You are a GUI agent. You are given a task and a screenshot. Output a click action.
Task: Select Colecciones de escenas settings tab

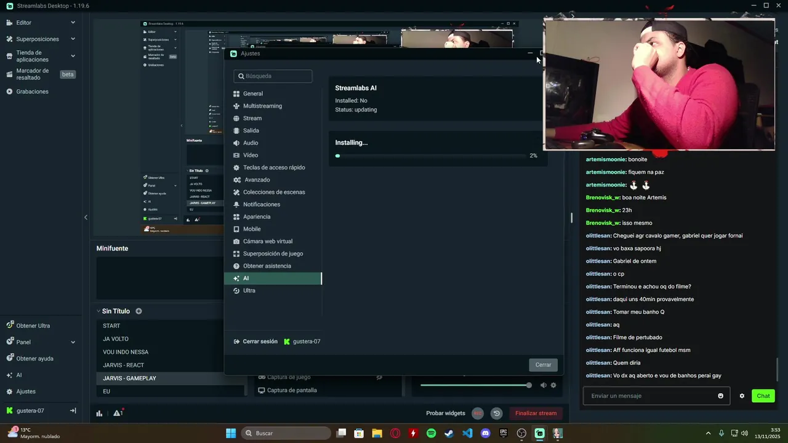(273, 192)
